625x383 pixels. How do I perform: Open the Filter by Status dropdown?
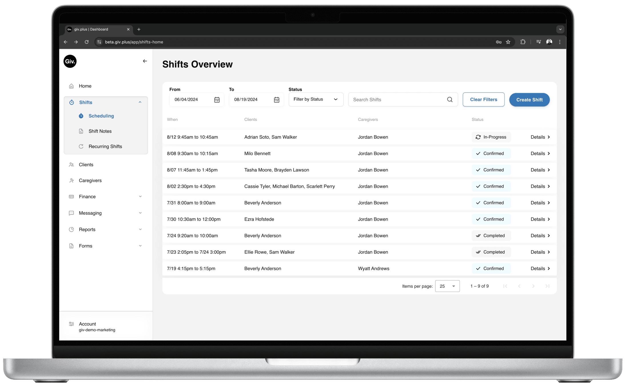(316, 99)
